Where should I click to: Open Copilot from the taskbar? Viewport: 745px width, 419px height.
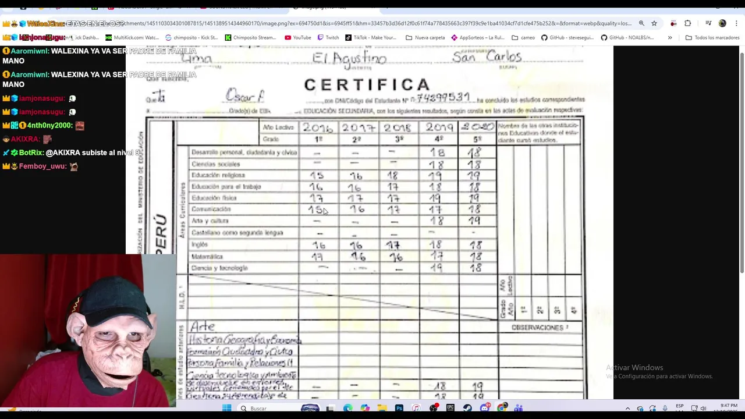(365, 409)
